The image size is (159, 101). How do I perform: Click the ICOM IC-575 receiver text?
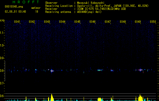(101, 9)
